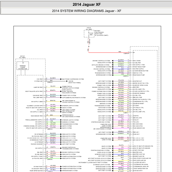This screenshot has width=172, height=172.
Task: Click the '2014 SYSTEM WIRING DIAGRAMS Jaguar - XF' subtitle
Action: click(x=87, y=11)
